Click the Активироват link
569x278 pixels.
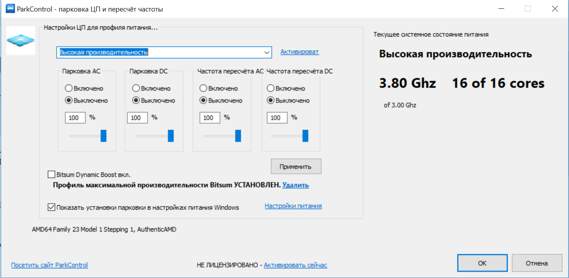coord(299,52)
